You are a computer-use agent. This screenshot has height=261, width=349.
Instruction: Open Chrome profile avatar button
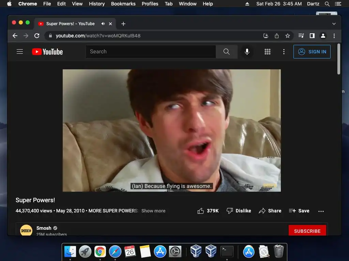tap(323, 36)
